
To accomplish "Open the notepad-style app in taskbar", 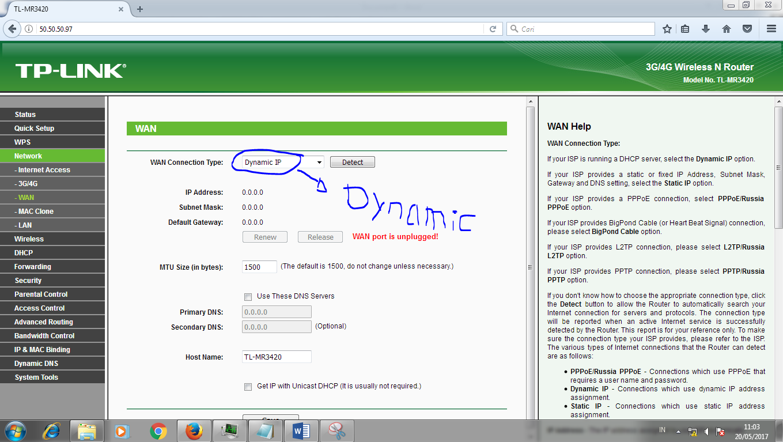I will click(x=266, y=430).
